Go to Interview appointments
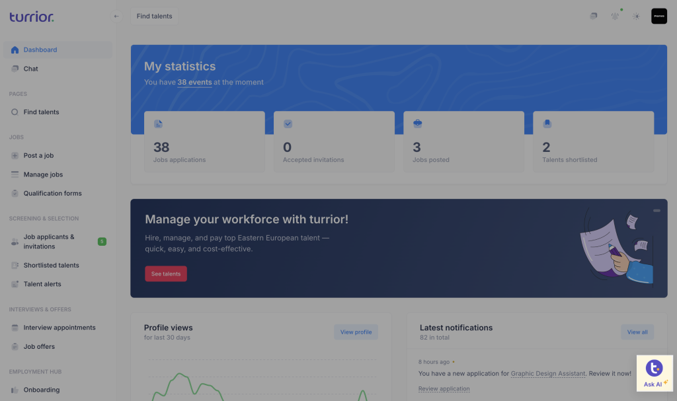This screenshot has width=677, height=401. [58, 328]
